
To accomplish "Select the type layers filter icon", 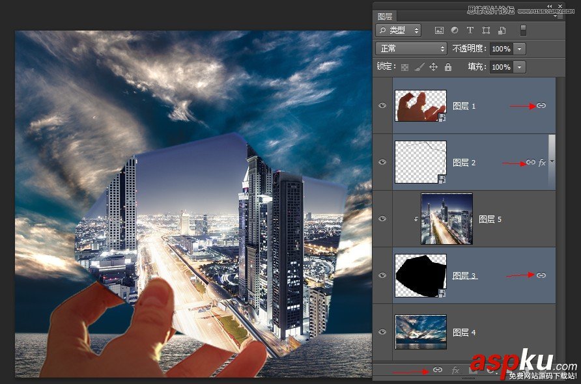I will pyautogui.click(x=470, y=30).
